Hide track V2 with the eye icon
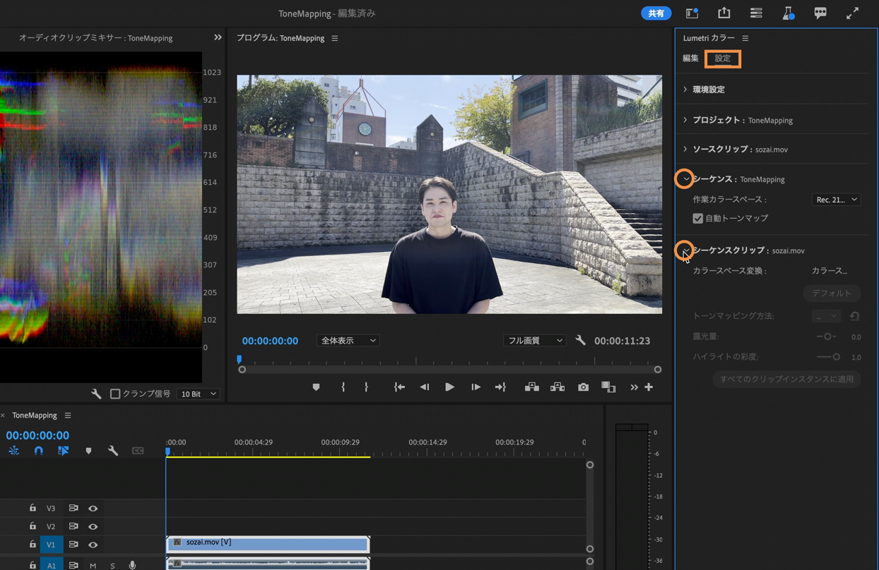 (x=93, y=526)
